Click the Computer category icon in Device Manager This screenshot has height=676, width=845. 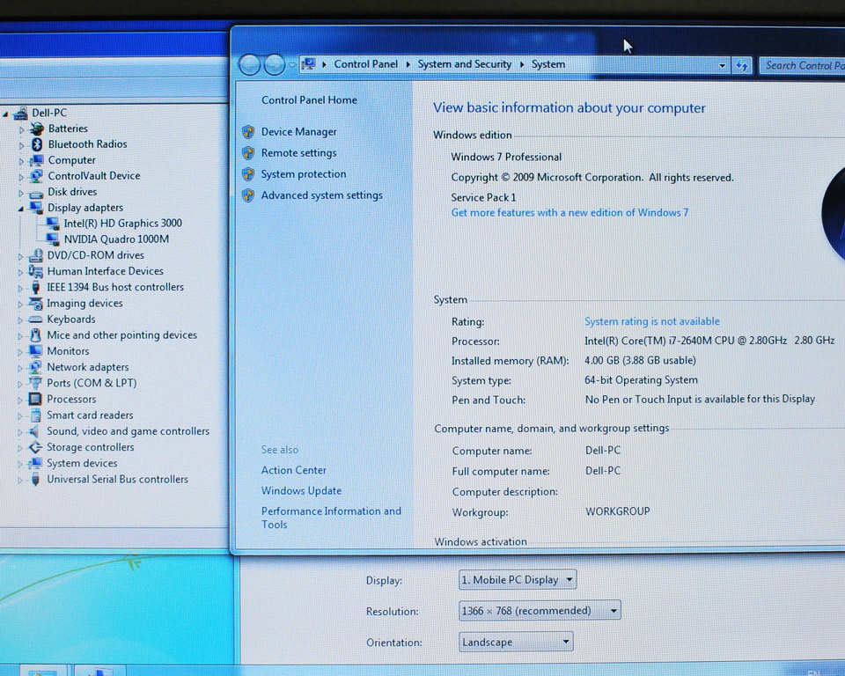pyautogui.click(x=36, y=160)
